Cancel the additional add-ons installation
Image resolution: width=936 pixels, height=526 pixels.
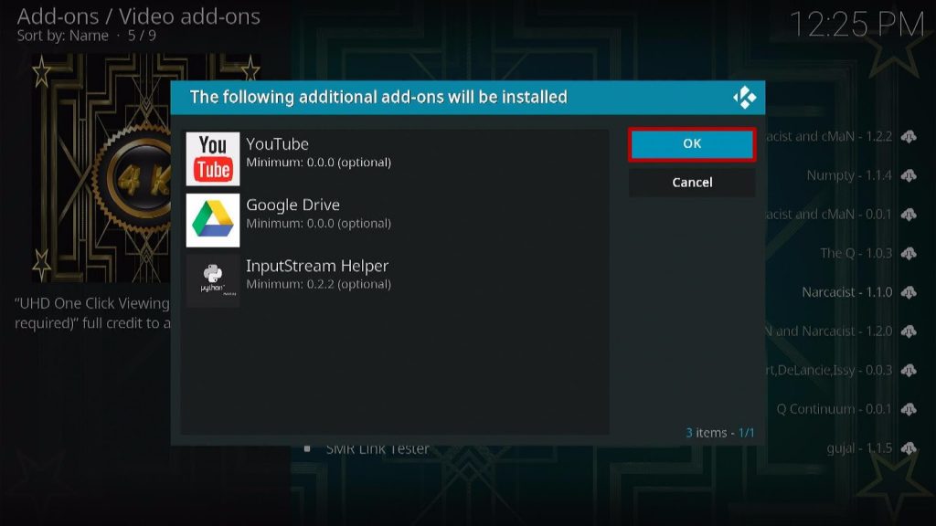click(x=692, y=183)
